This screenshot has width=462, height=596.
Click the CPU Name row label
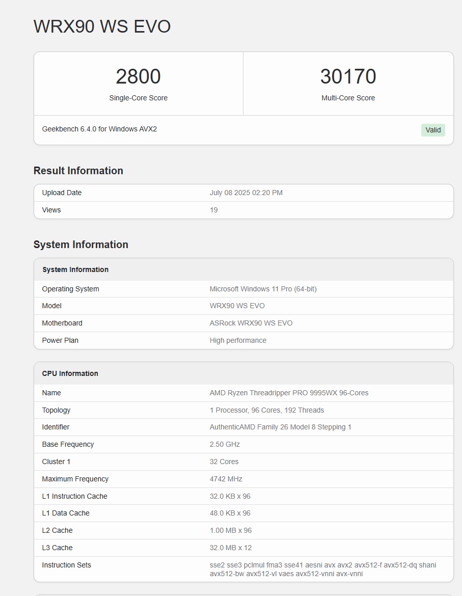point(51,393)
